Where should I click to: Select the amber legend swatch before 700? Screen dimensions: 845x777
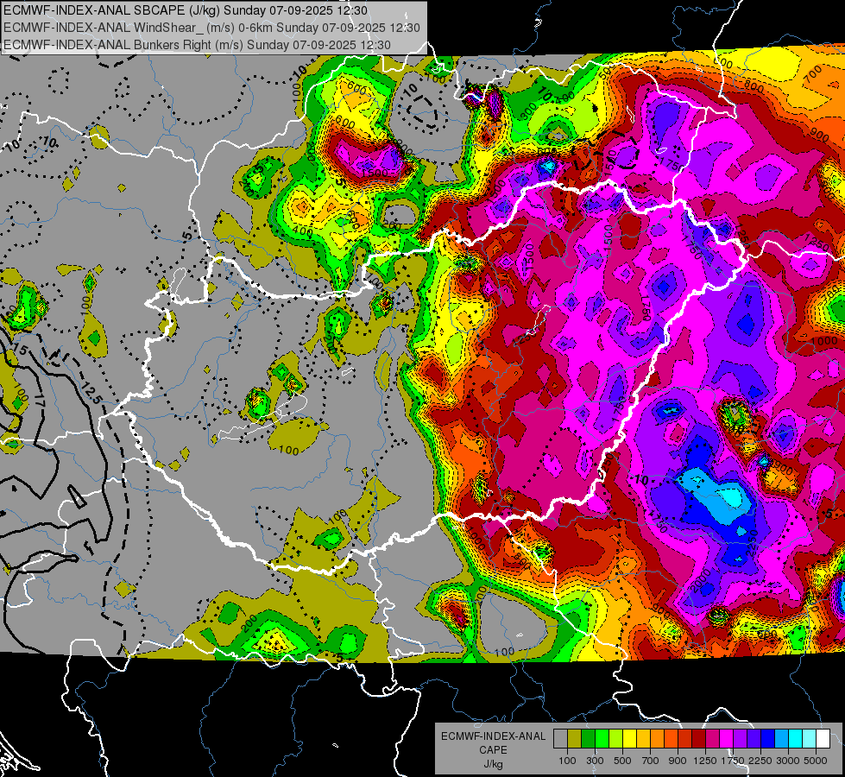click(x=643, y=739)
